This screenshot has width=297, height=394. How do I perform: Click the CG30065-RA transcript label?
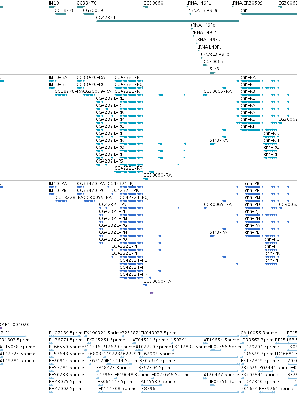coord(217,91)
